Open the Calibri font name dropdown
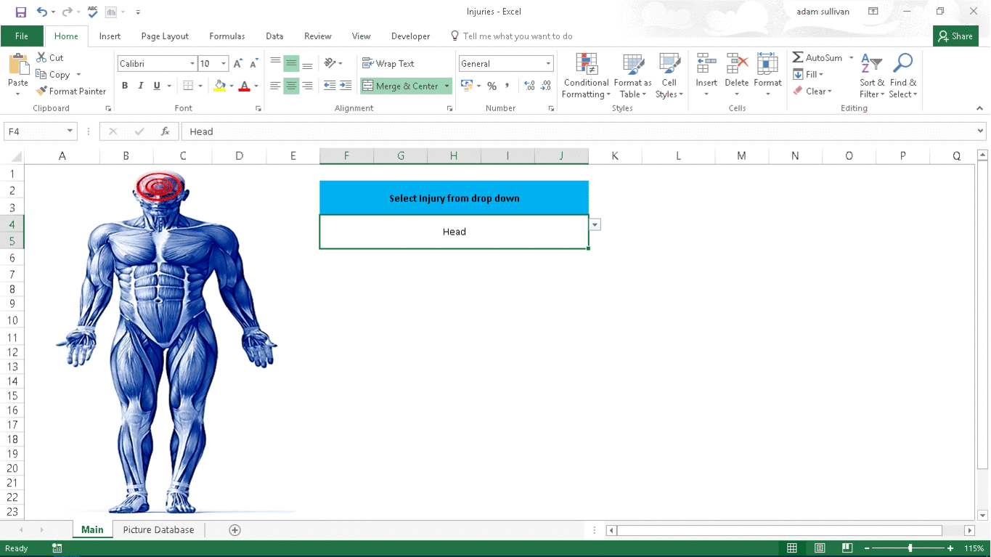 tap(192, 64)
